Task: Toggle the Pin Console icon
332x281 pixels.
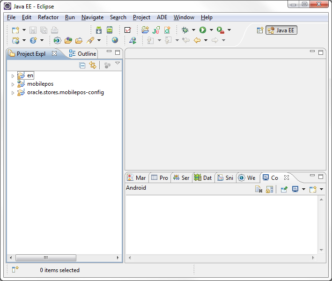Action: pos(284,189)
